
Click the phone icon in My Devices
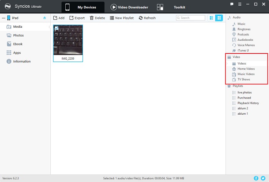coord(67,7)
